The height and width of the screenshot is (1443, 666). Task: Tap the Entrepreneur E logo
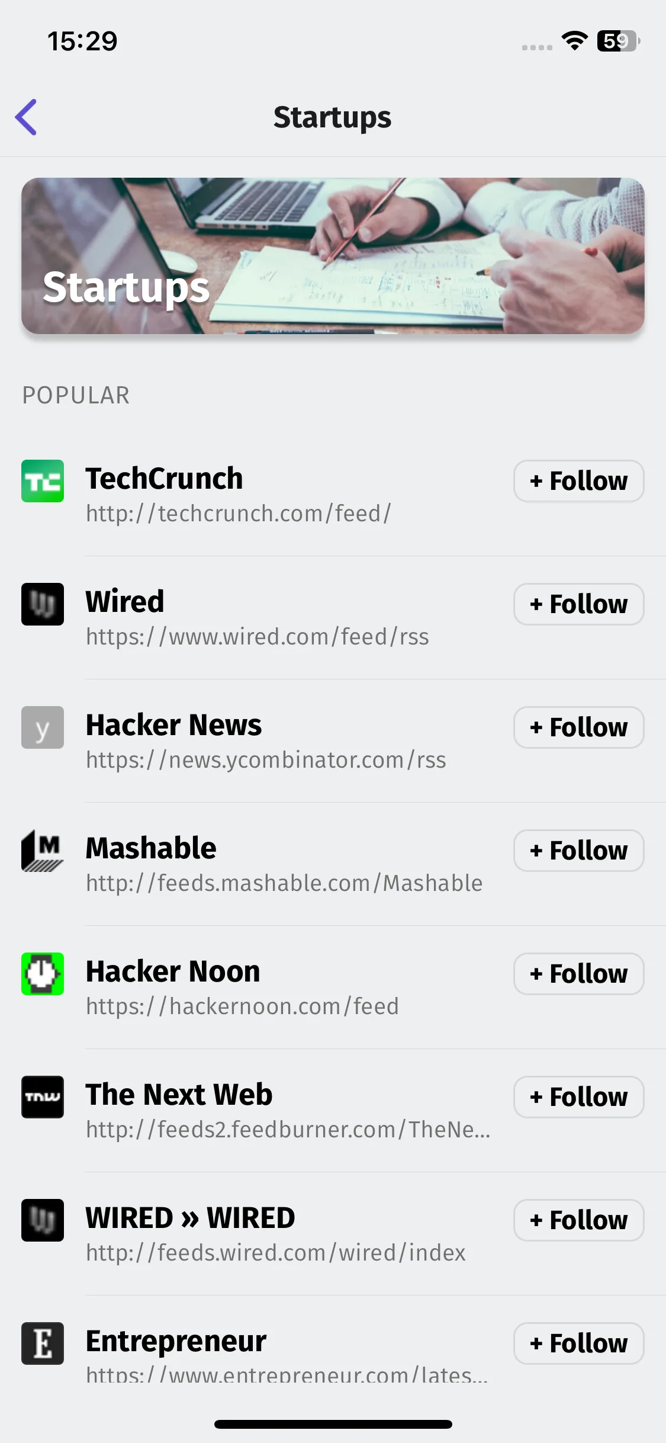pos(43,1343)
